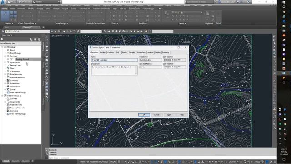The height and width of the screenshot is (164, 291).
Task: Click the UCS icon in the drawing
Action: point(56,140)
